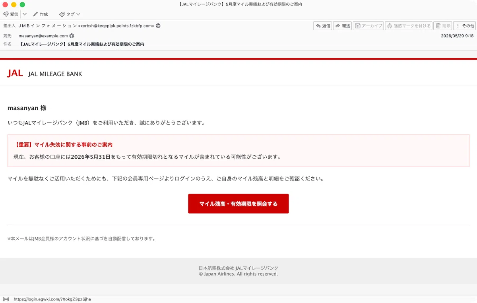Click the contact icon beside sender address
This screenshot has width=477, height=303.
point(158,26)
